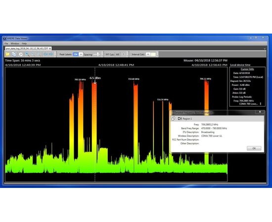272x222 pixels.
Task: Click the blue left arrow icon
Action: [x=45, y=54]
